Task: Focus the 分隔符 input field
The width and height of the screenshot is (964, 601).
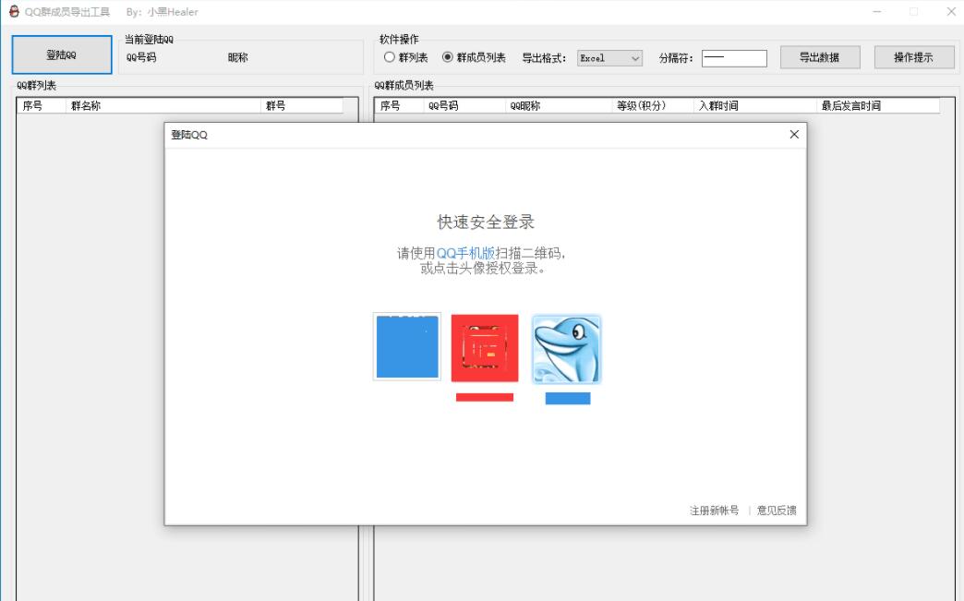Action: (x=734, y=58)
